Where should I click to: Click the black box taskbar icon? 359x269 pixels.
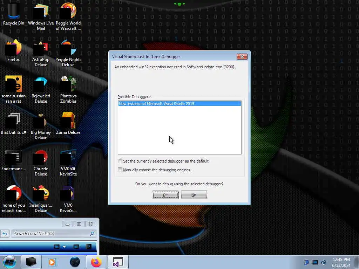[31, 262]
